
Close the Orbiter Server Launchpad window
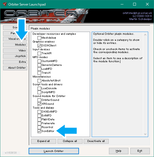click(x=147, y=4)
